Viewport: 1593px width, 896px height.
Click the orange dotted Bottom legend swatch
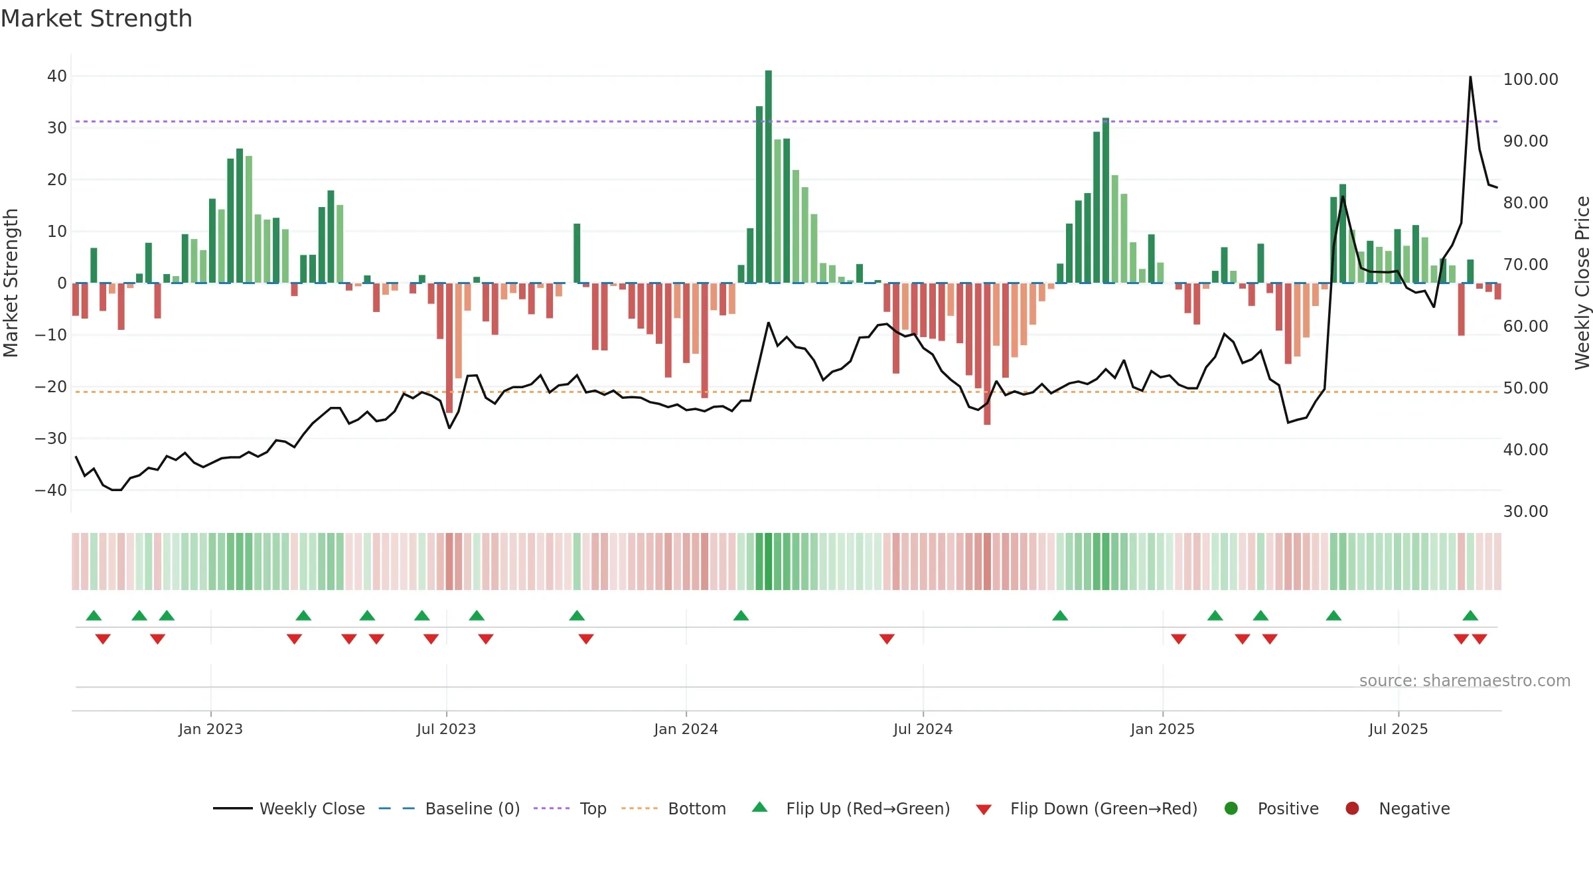tap(640, 808)
